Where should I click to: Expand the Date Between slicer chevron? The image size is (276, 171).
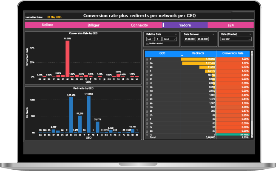(213, 34)
